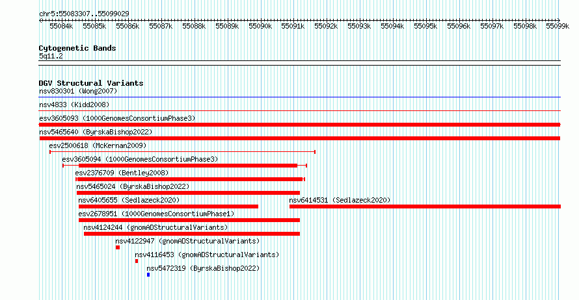Click the nsv5465640 red variant bar
The height and width of the screenshot is (300, 579).
point(300,138)
